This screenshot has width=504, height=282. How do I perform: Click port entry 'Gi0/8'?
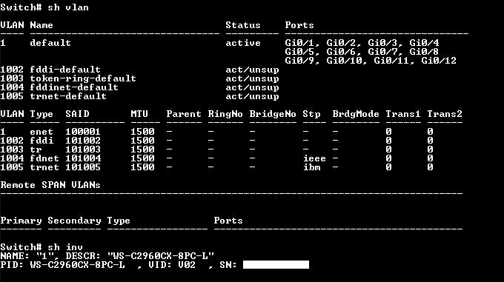(424, 52)
